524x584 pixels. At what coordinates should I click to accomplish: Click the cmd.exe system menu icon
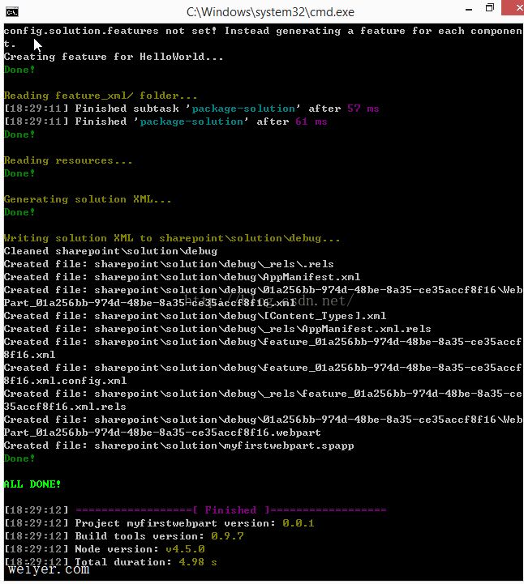click(x=12, y=10)
